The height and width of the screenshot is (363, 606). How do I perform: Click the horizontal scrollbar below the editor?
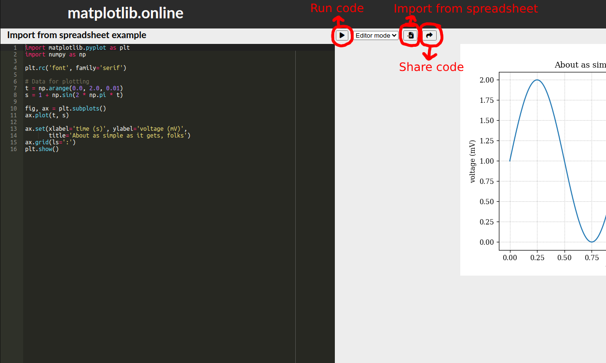159,360
